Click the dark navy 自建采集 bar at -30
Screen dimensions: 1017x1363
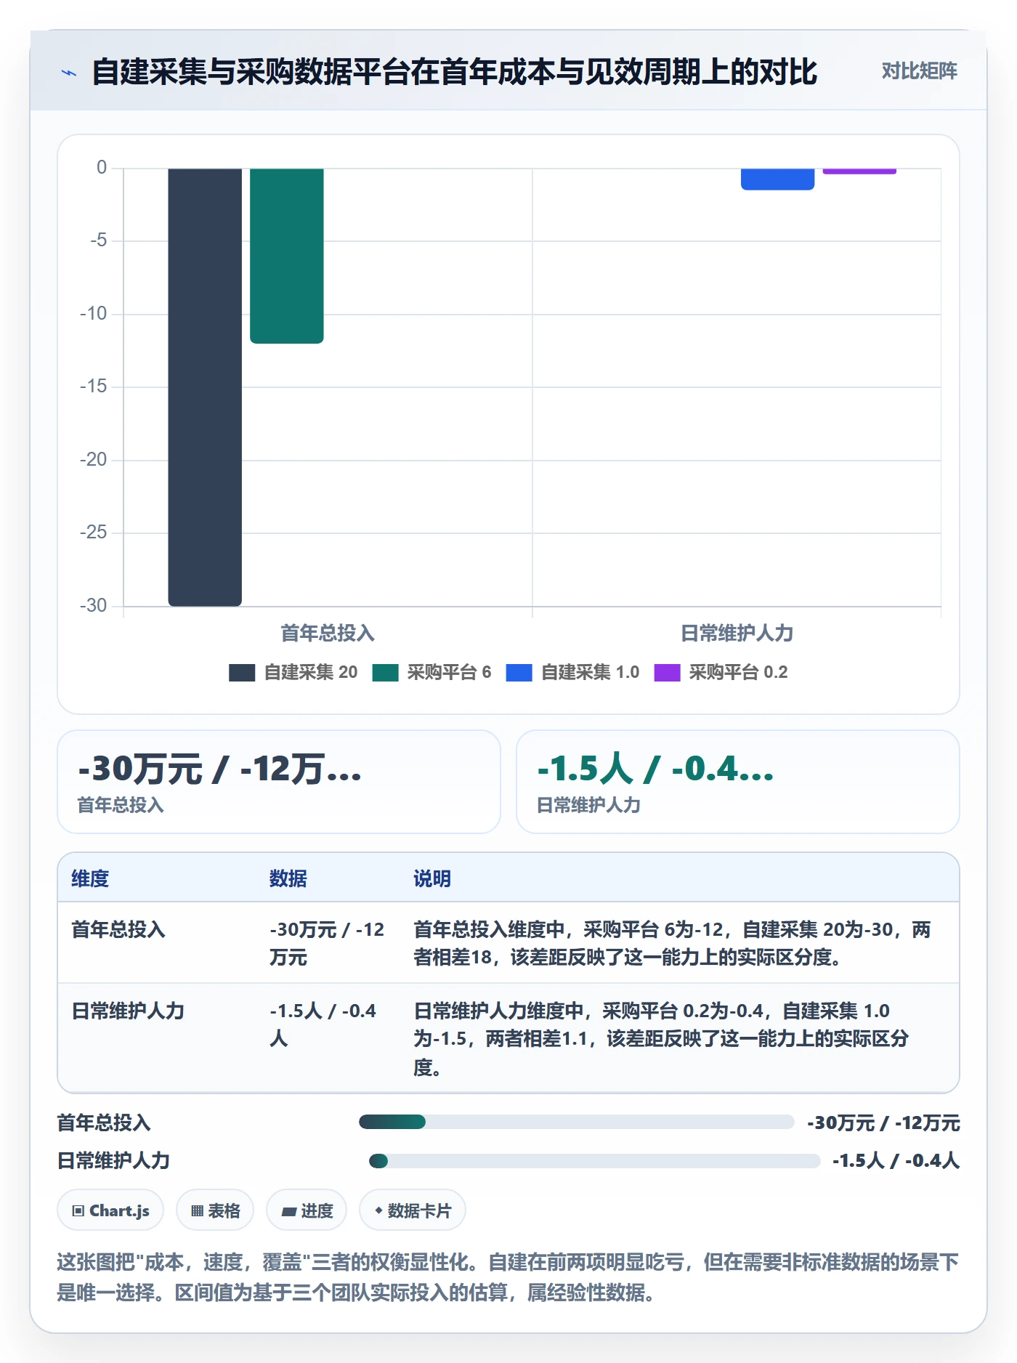pos(205,387)
